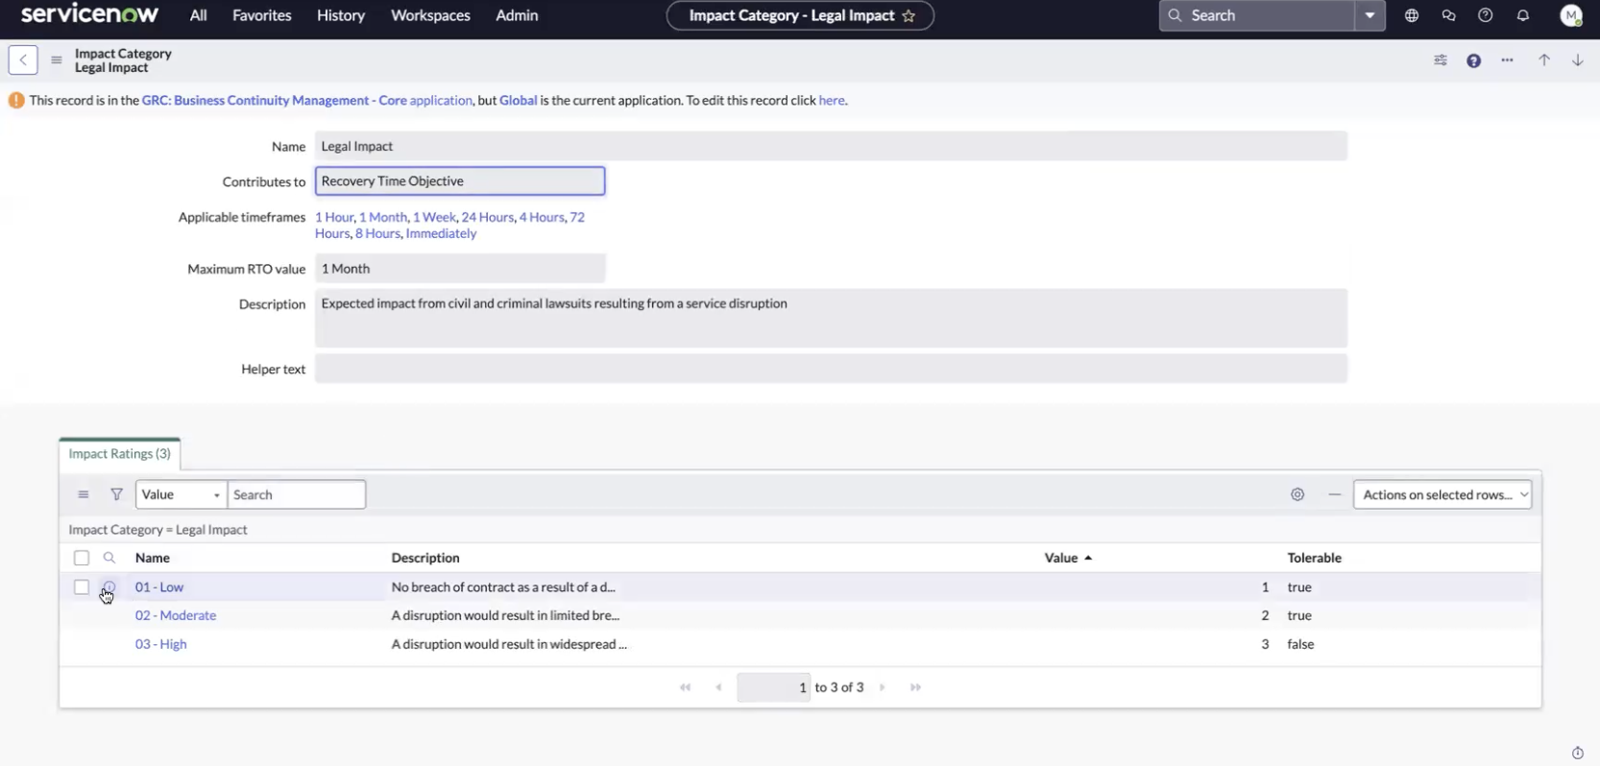Click the Immediately timeframe link
The image size is (1600, 766).
[x=441, y=233]
